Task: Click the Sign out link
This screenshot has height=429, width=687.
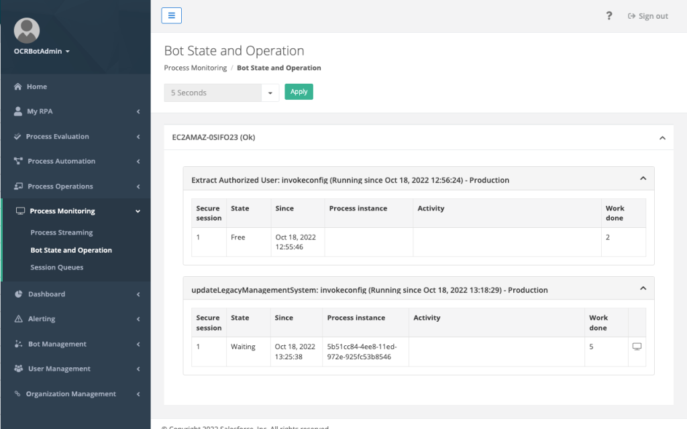Action: pyautogui.click(x=648, y=16)
